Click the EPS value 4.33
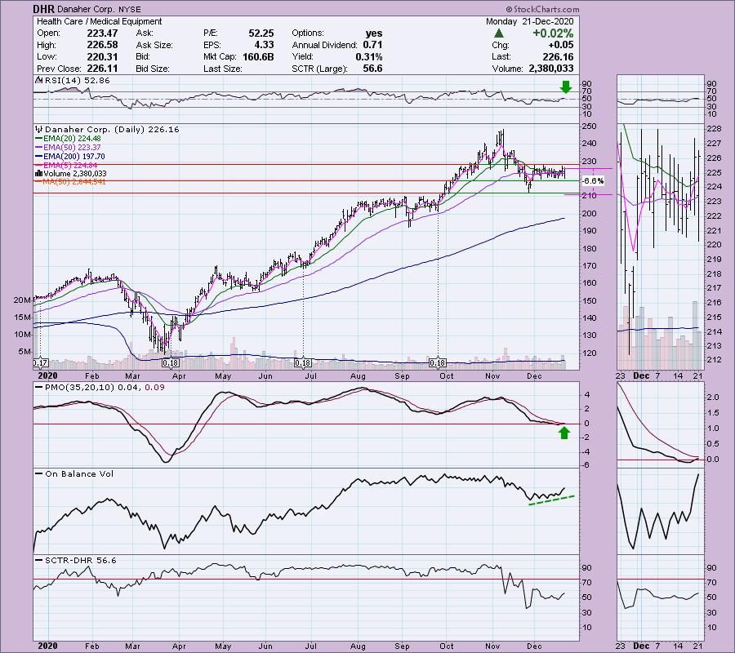Image resolution: width=735 pixels, height=653 pixels. (265, 45)
